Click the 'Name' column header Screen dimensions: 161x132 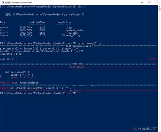(69, 22)
